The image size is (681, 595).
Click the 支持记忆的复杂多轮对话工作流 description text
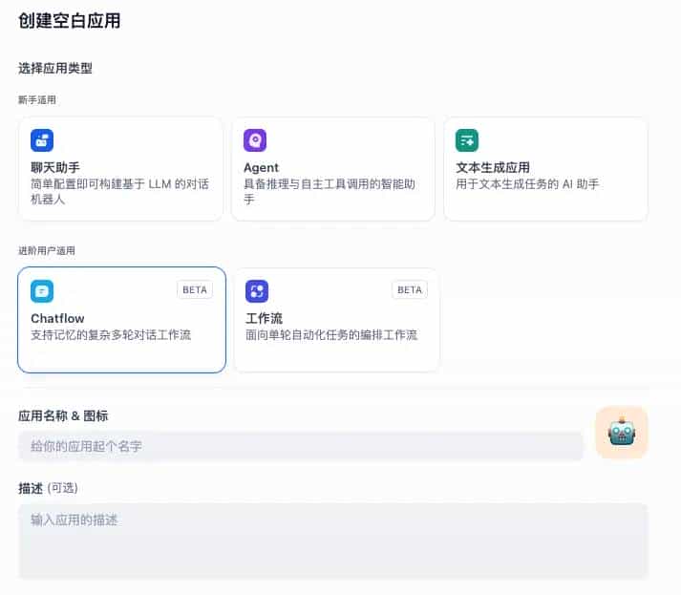tap(111, 335)
